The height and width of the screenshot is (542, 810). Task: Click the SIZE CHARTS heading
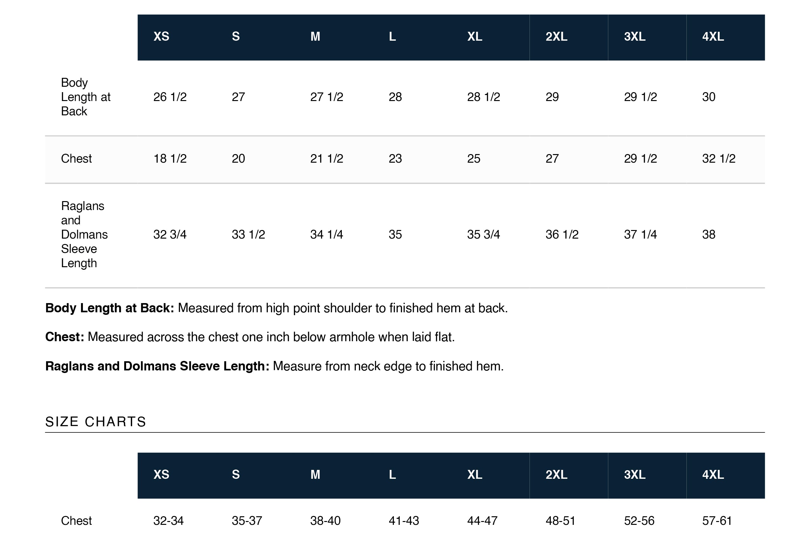(x=96, y=422)
